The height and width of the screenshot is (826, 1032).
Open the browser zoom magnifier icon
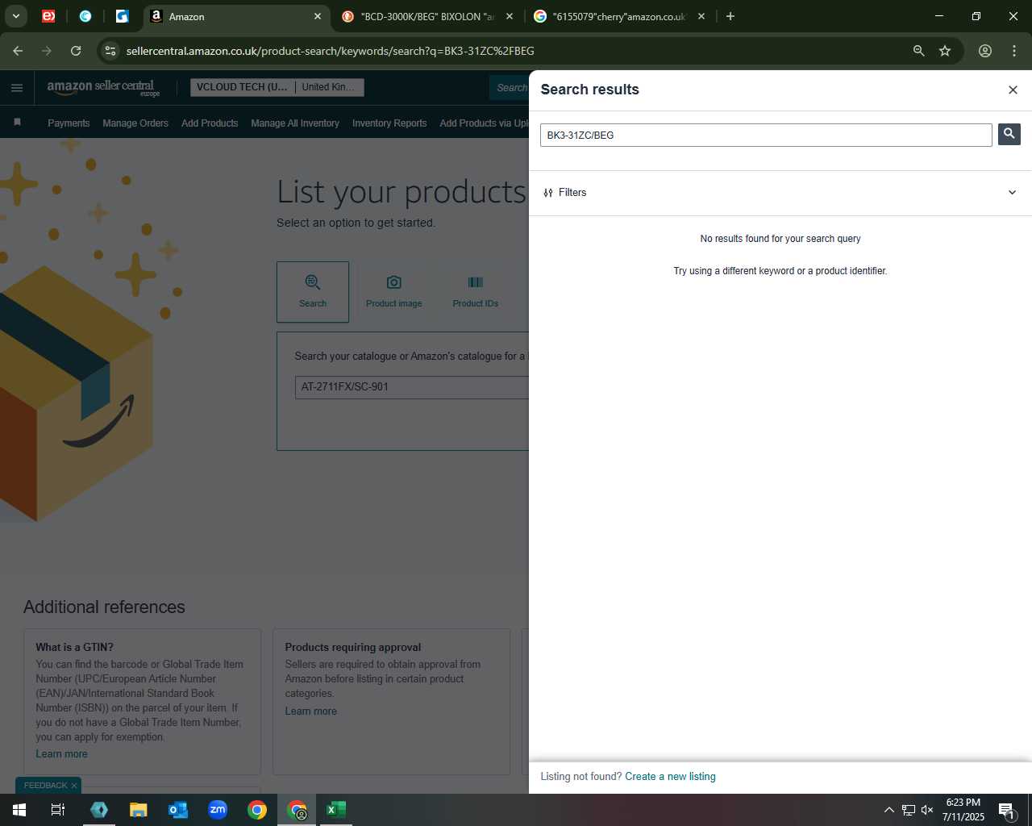[918, 51]
